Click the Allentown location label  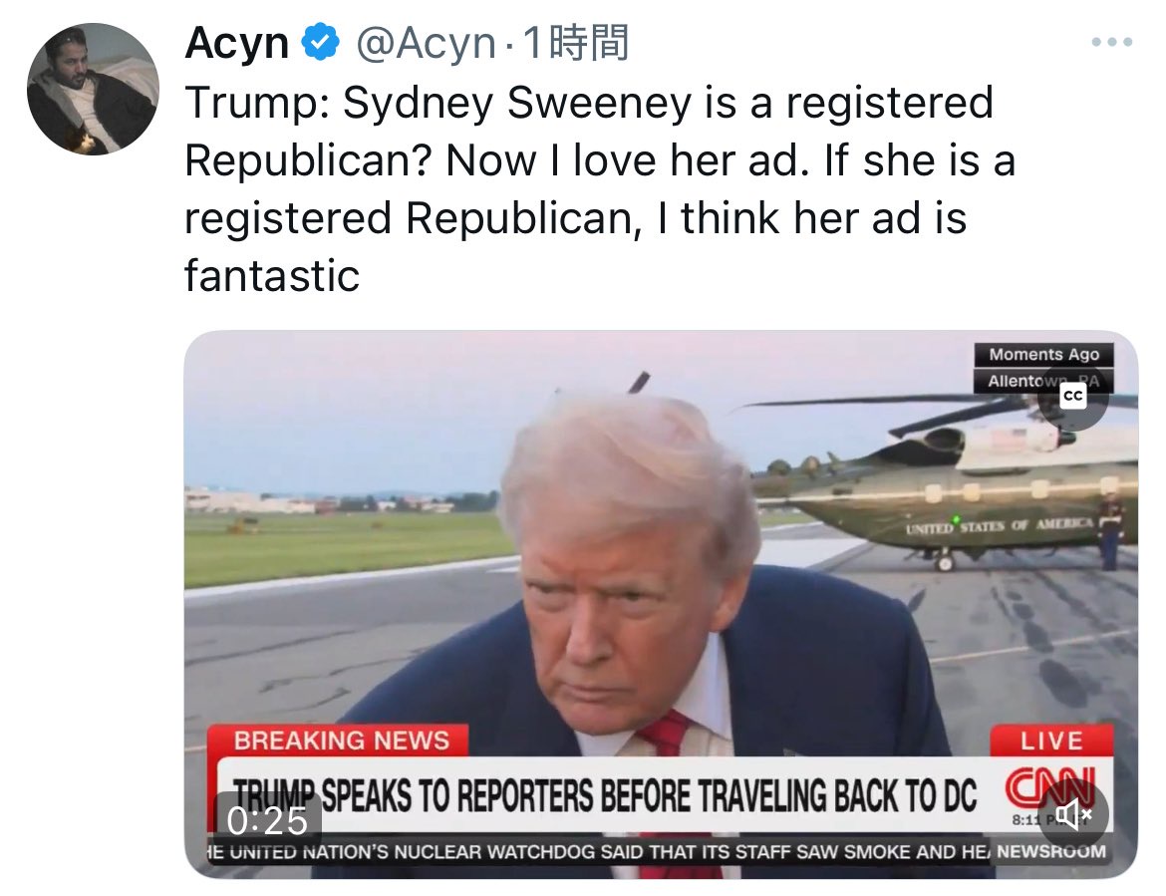point(1043,381)
